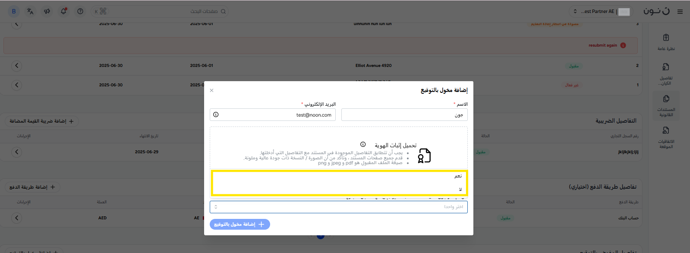Viewport: 690px width, 253px height.
Task: Open the اختر واحدا dropdown
Action: (x=338, y=207)
